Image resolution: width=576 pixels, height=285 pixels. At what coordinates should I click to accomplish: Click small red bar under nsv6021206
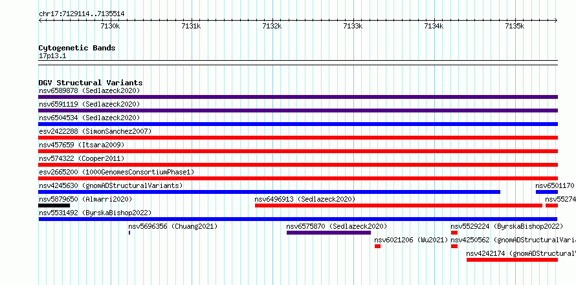pyautogui.click(x=377, y=246)
